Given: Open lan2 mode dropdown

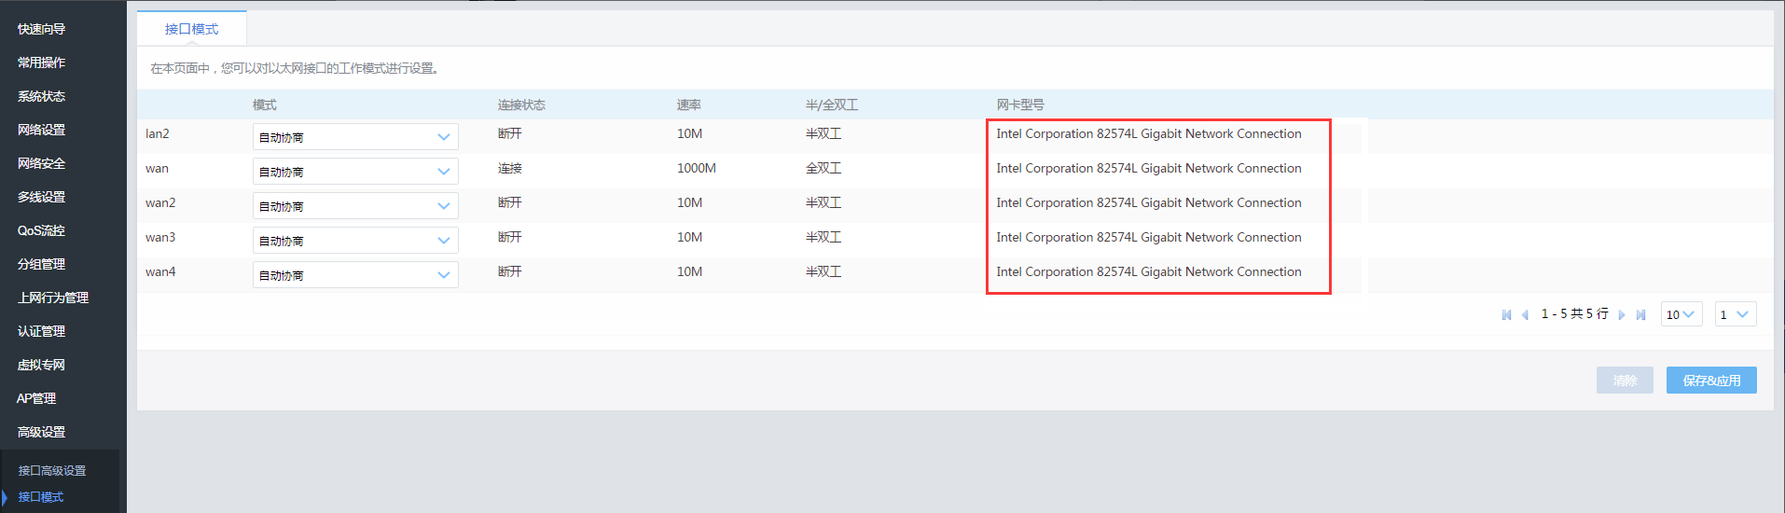Looking at the screenshot, I should (x=354, y=137).
